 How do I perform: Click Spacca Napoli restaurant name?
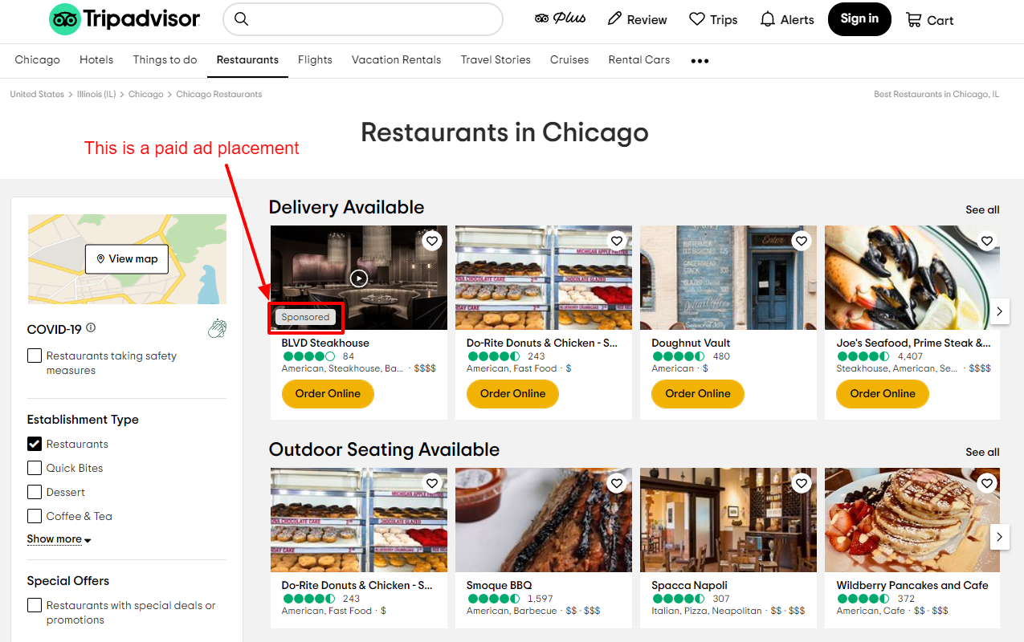pyautogui.click(x=689, y=586)
